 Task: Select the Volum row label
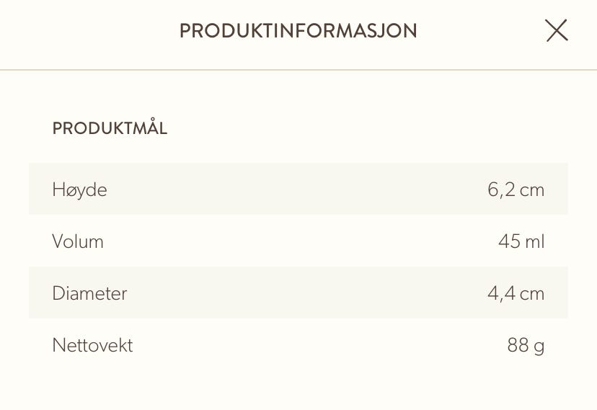[78, 241]
